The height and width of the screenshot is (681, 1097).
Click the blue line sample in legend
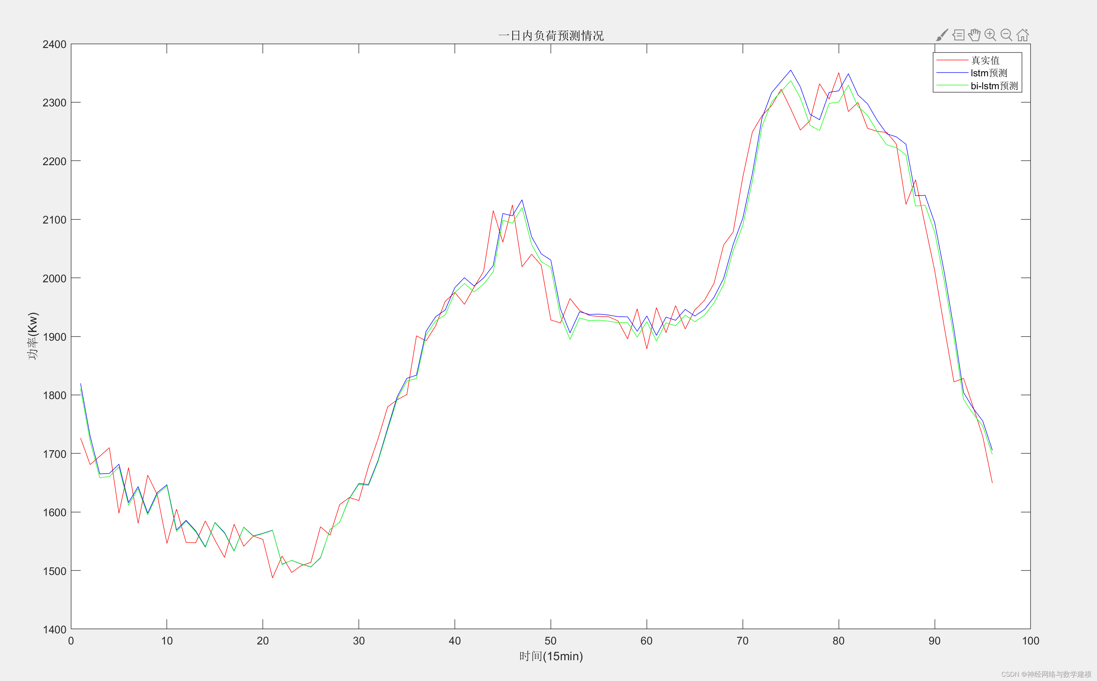point(952,73)
